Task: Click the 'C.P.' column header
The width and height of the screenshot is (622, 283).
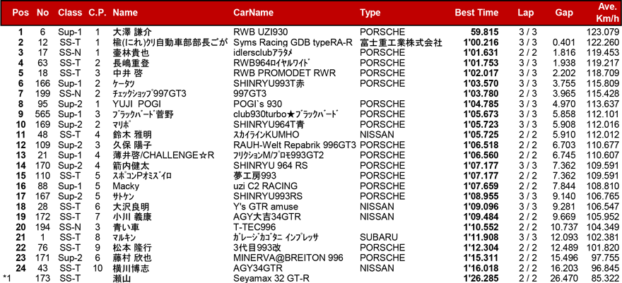Action: (x=98, y=13)
